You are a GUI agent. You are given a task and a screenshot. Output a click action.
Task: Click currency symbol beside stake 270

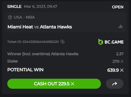[x=122, y=61]
